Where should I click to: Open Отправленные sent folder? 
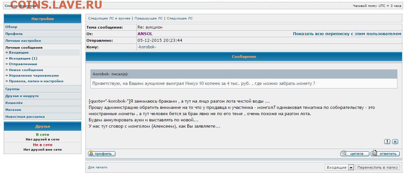(x=23, y=64)
